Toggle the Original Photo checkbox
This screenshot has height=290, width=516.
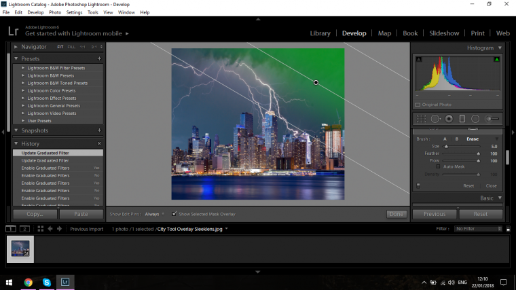418,105
